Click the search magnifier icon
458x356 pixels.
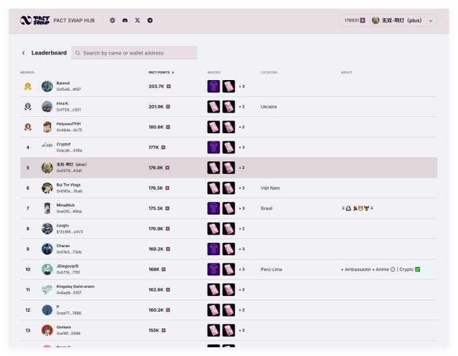77,52
